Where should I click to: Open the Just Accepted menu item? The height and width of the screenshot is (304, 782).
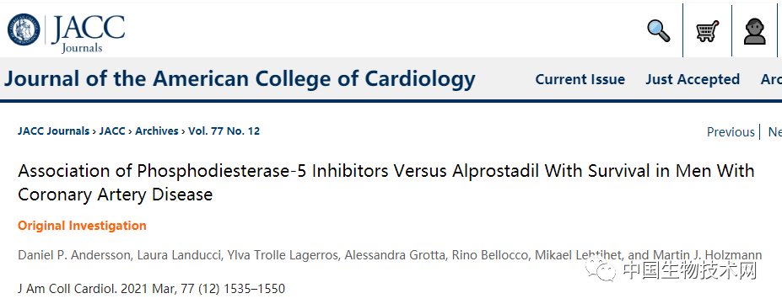[693, 80]
